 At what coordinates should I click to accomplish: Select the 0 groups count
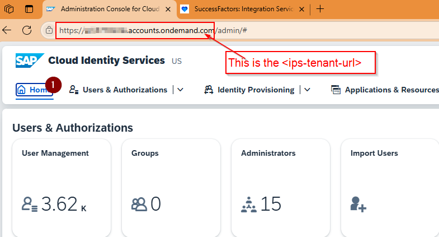coord(155,204)
